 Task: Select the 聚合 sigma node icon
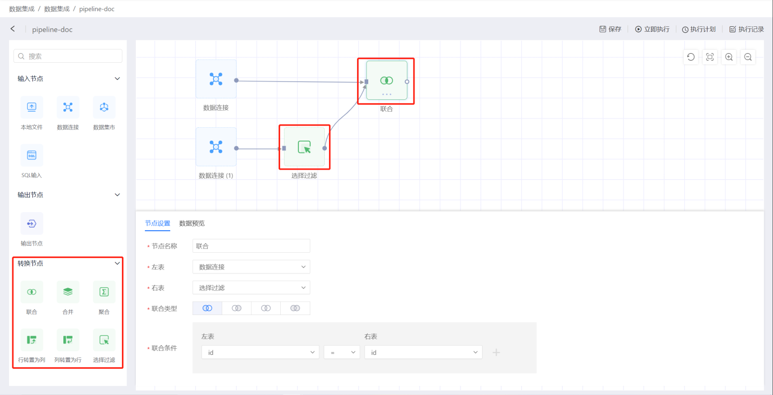pyautogui.click(x=104, y=292)
